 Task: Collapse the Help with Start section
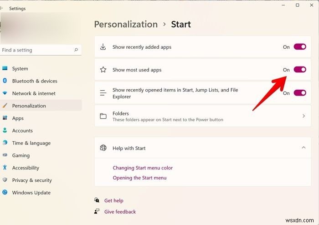tap(304, 148)
